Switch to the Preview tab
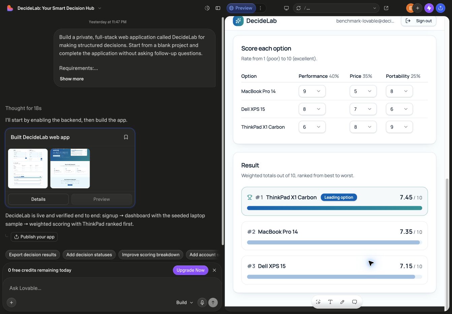452x314 pixels. pos(240,8)
